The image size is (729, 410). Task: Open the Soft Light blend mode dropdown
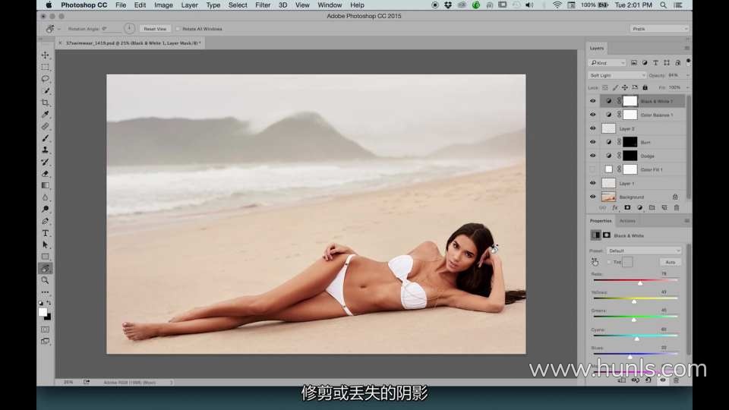tap(617, 75)
